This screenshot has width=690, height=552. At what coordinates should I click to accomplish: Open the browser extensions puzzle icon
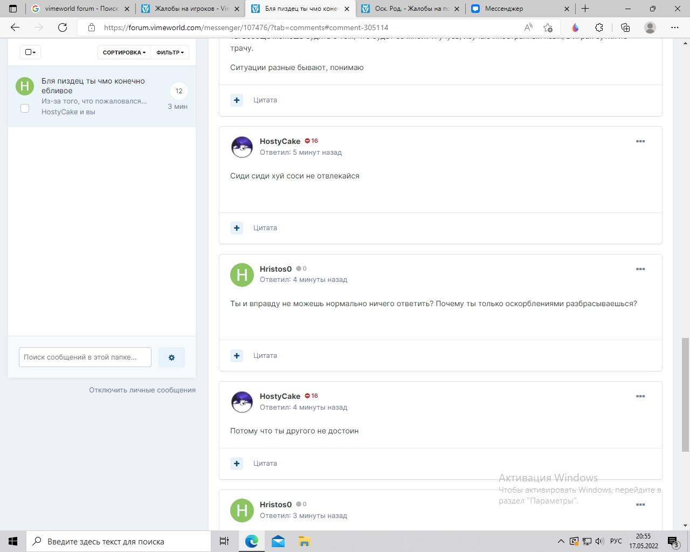(599, 27)
